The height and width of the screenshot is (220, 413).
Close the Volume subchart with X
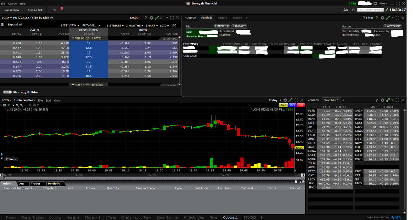[2, 159]
